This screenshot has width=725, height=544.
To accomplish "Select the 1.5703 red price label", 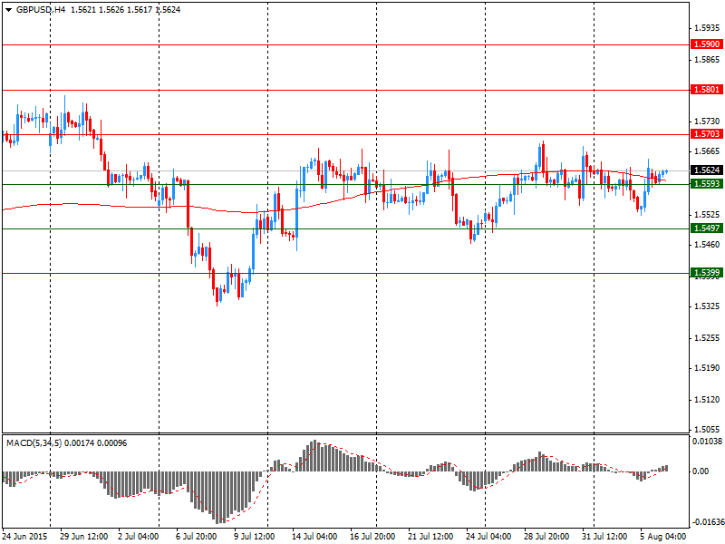I will [x=707, y=133].
